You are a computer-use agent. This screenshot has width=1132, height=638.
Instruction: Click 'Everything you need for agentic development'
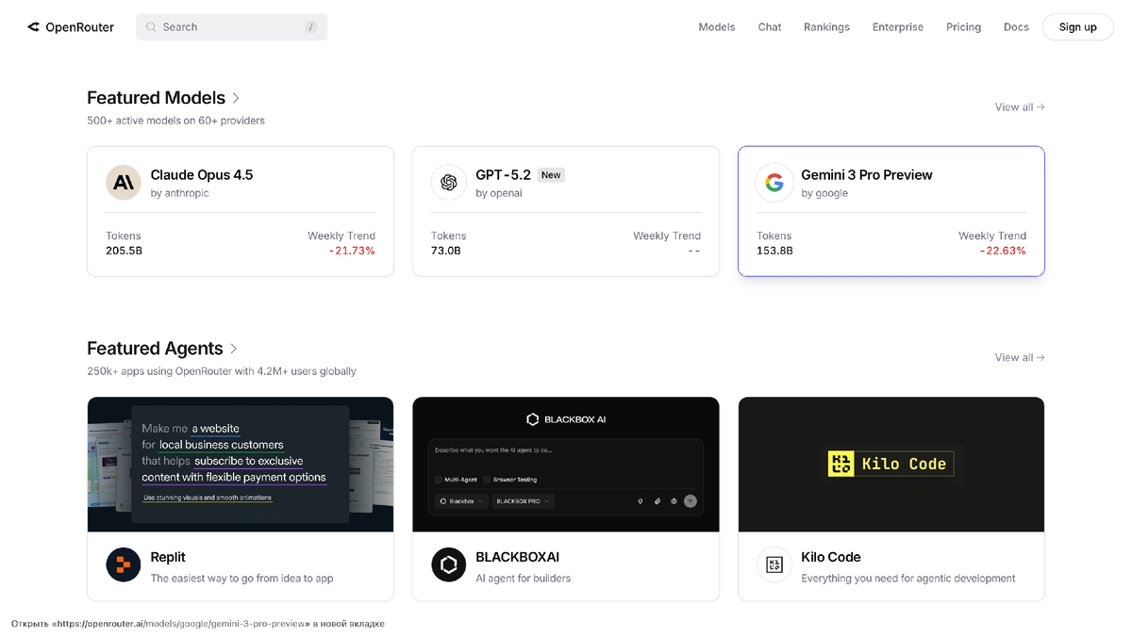click(x=908, y=579)
